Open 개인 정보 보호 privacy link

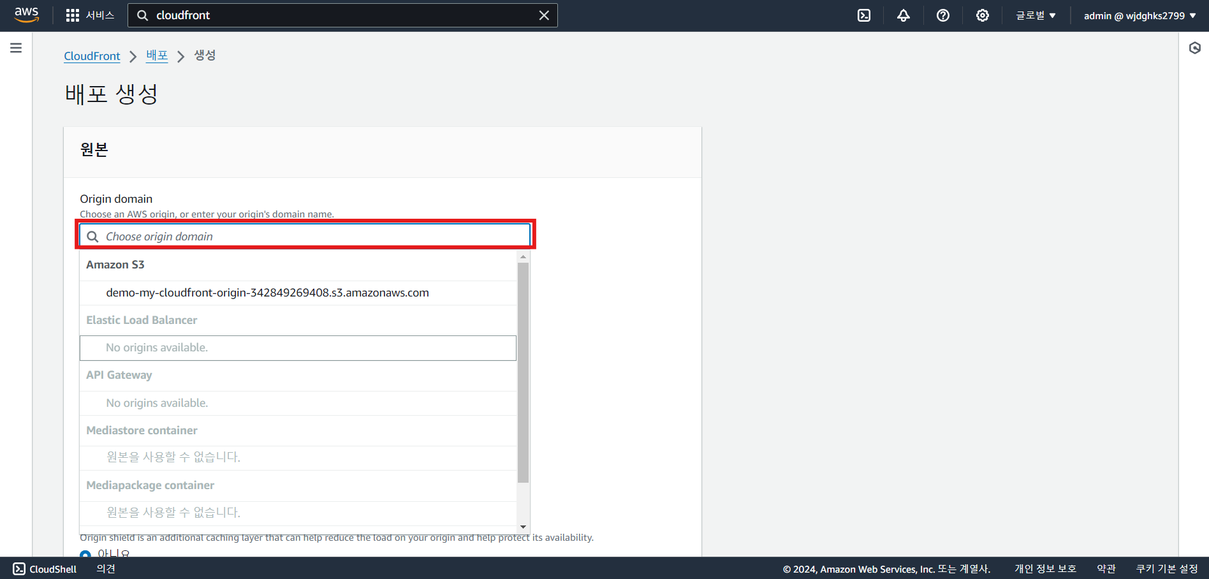point(1045,569)
